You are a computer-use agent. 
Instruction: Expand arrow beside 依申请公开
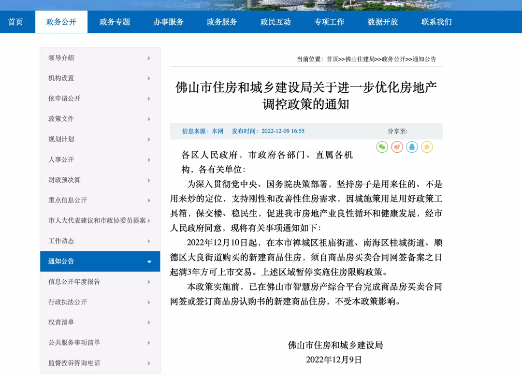click(x=149, y=99)
